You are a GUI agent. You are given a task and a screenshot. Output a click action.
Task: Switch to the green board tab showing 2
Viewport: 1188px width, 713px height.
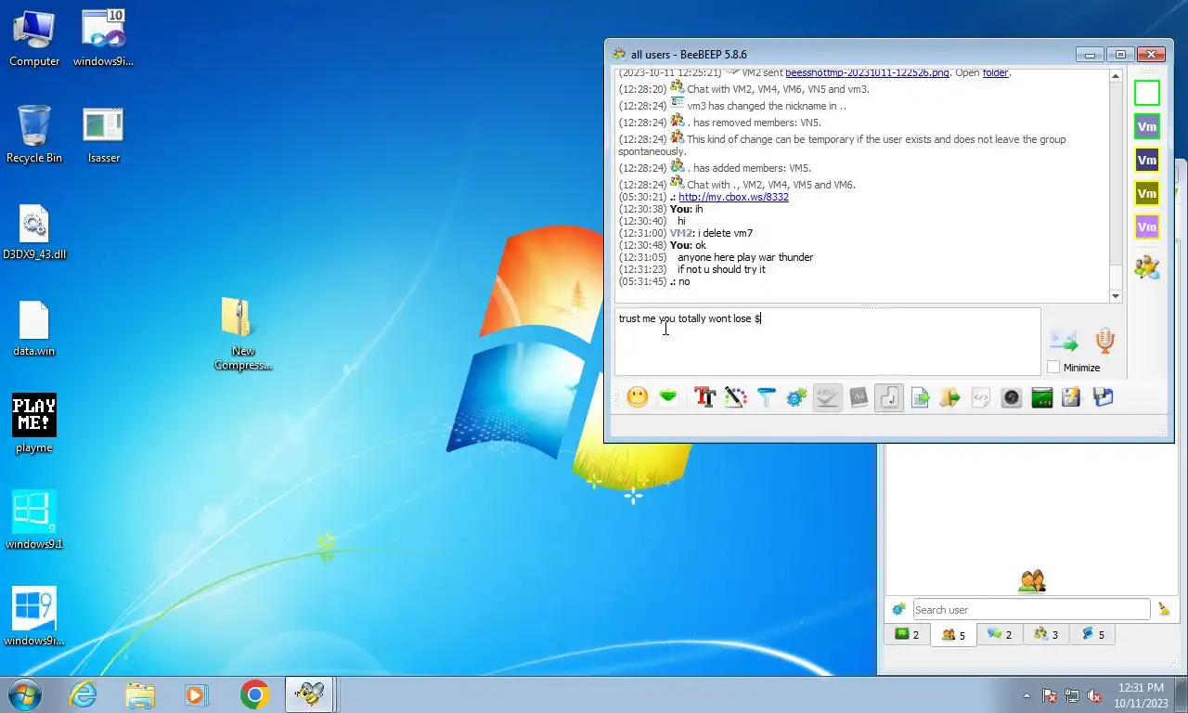click(907, 634)
